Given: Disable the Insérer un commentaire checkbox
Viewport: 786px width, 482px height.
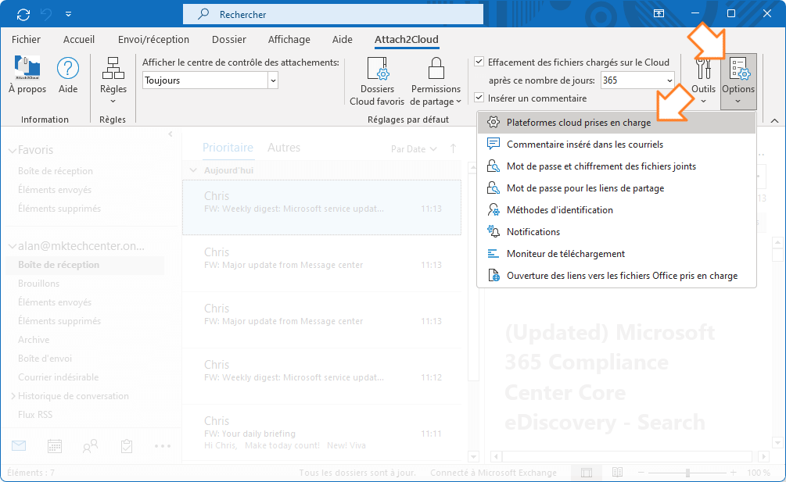Looking at the screenshot, I should click(480, 98).
